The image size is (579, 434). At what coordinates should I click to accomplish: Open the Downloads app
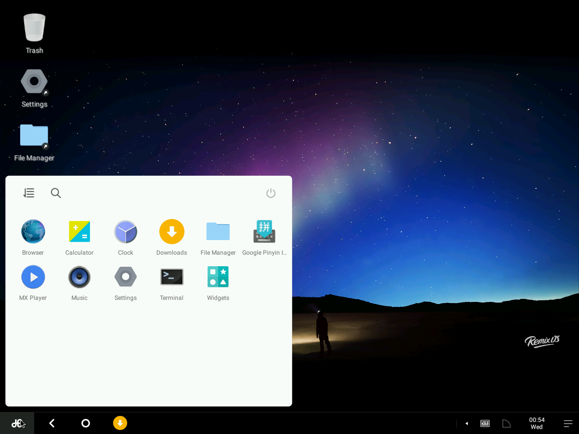171,232
